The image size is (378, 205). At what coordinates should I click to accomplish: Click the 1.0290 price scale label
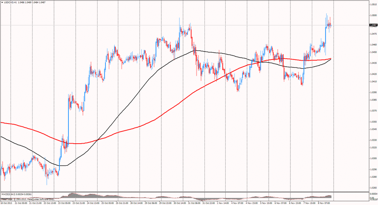point(374,169)
